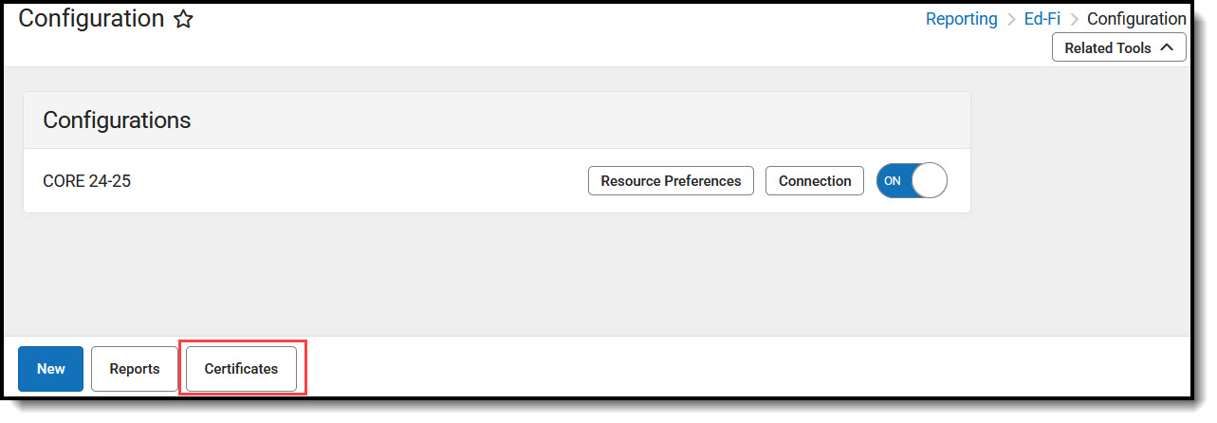Click the Configuration page title
Screen dimensions: 1217x423
tap(91, 19)
